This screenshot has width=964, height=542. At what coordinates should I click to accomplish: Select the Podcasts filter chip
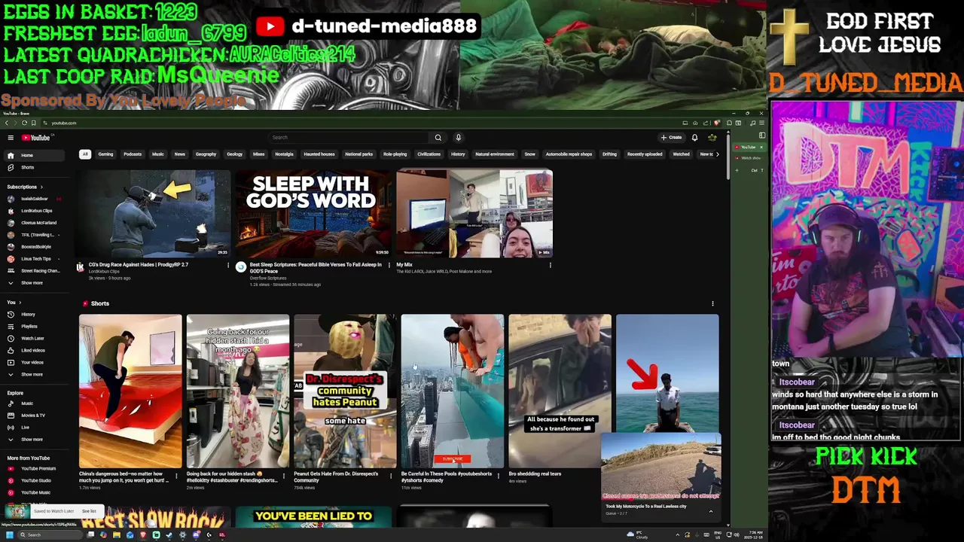[133, 154]
